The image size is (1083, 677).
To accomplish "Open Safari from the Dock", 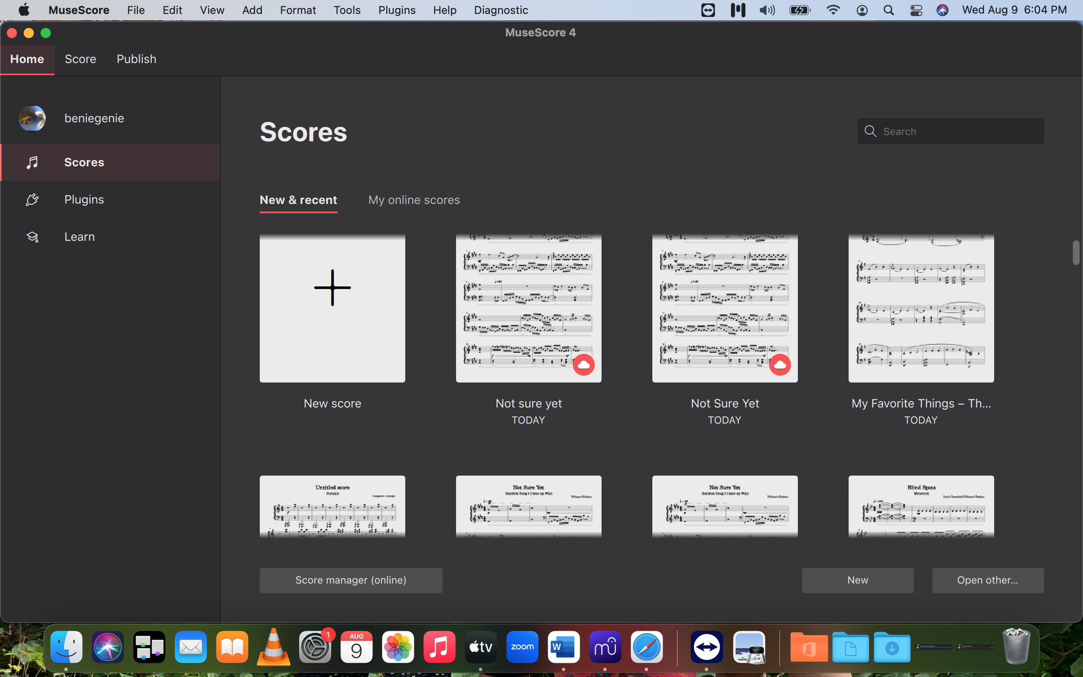I will 646,647.
